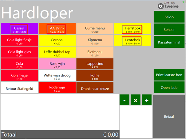Open the cash drawer
Viewport: 186px width, 139px height.
(x=169, y=88)
